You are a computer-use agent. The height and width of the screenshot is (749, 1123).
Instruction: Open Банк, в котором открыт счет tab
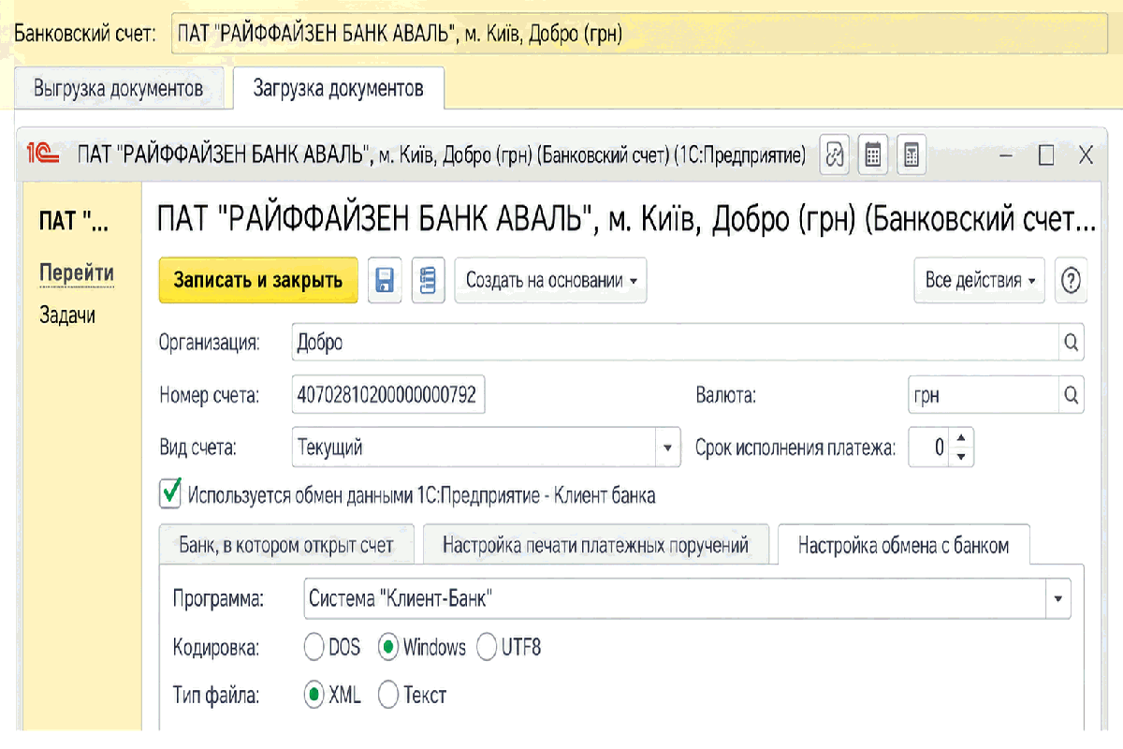point(285,545)
